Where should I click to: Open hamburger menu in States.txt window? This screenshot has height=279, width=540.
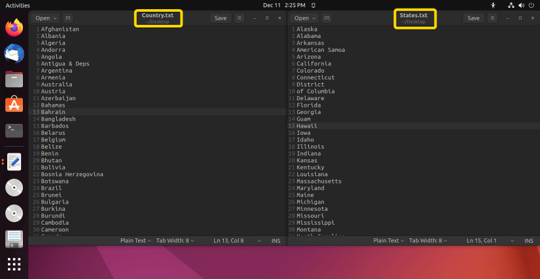pyautogui.click(x=492, y=18)
